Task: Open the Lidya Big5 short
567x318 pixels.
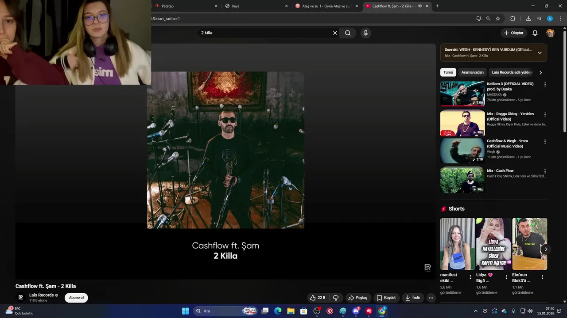Action: click(x=493, y=244)
